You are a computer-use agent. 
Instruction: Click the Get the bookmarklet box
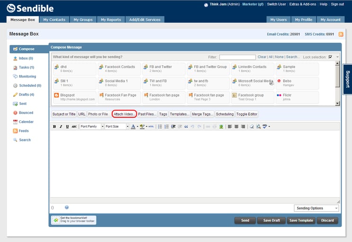pos(74,220)
